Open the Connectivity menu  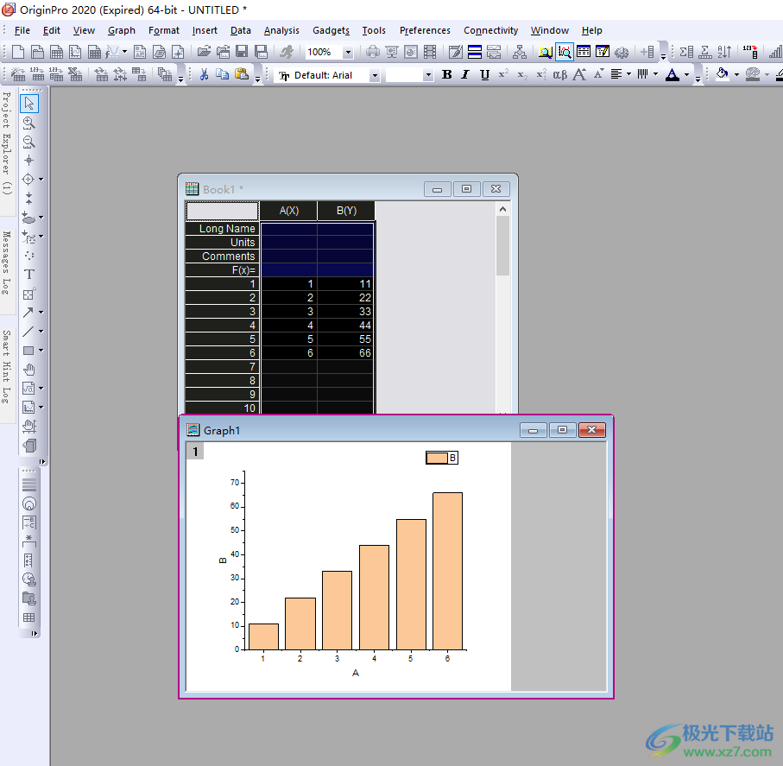click(x=491, y=30)
